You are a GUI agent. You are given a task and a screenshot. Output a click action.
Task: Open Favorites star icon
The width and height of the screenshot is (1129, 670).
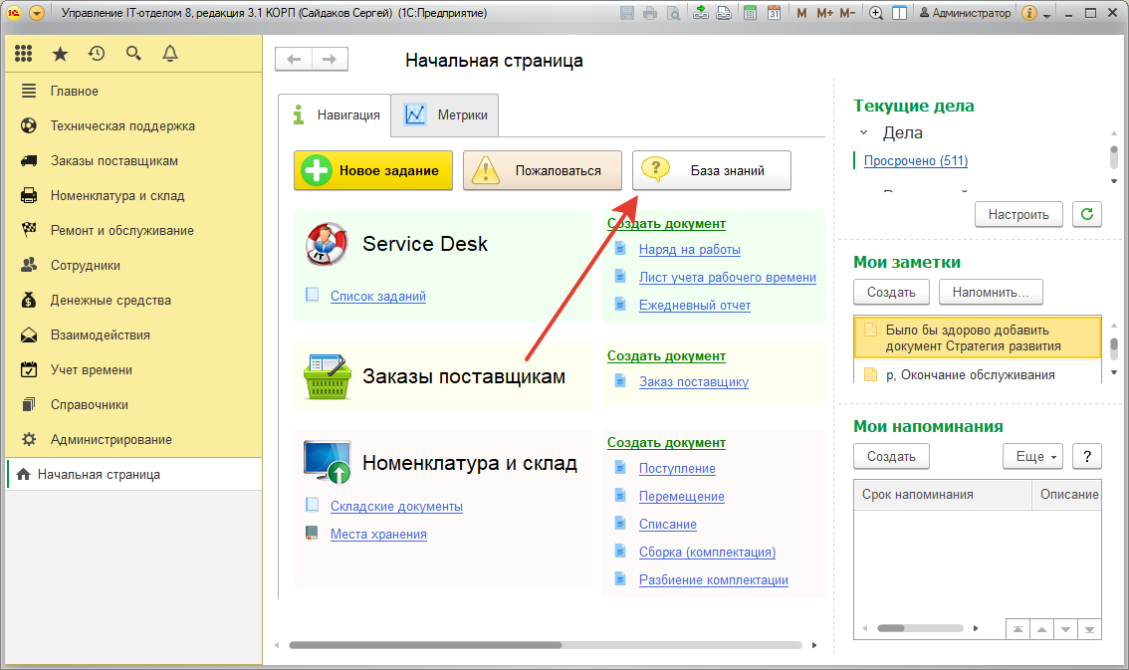[x=61, y=53]
